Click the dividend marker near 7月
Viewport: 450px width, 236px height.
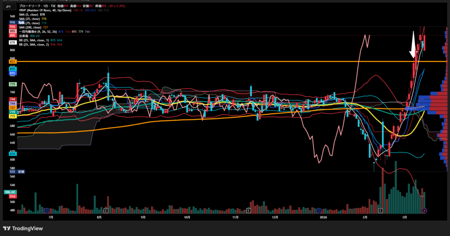coord(47,211)
